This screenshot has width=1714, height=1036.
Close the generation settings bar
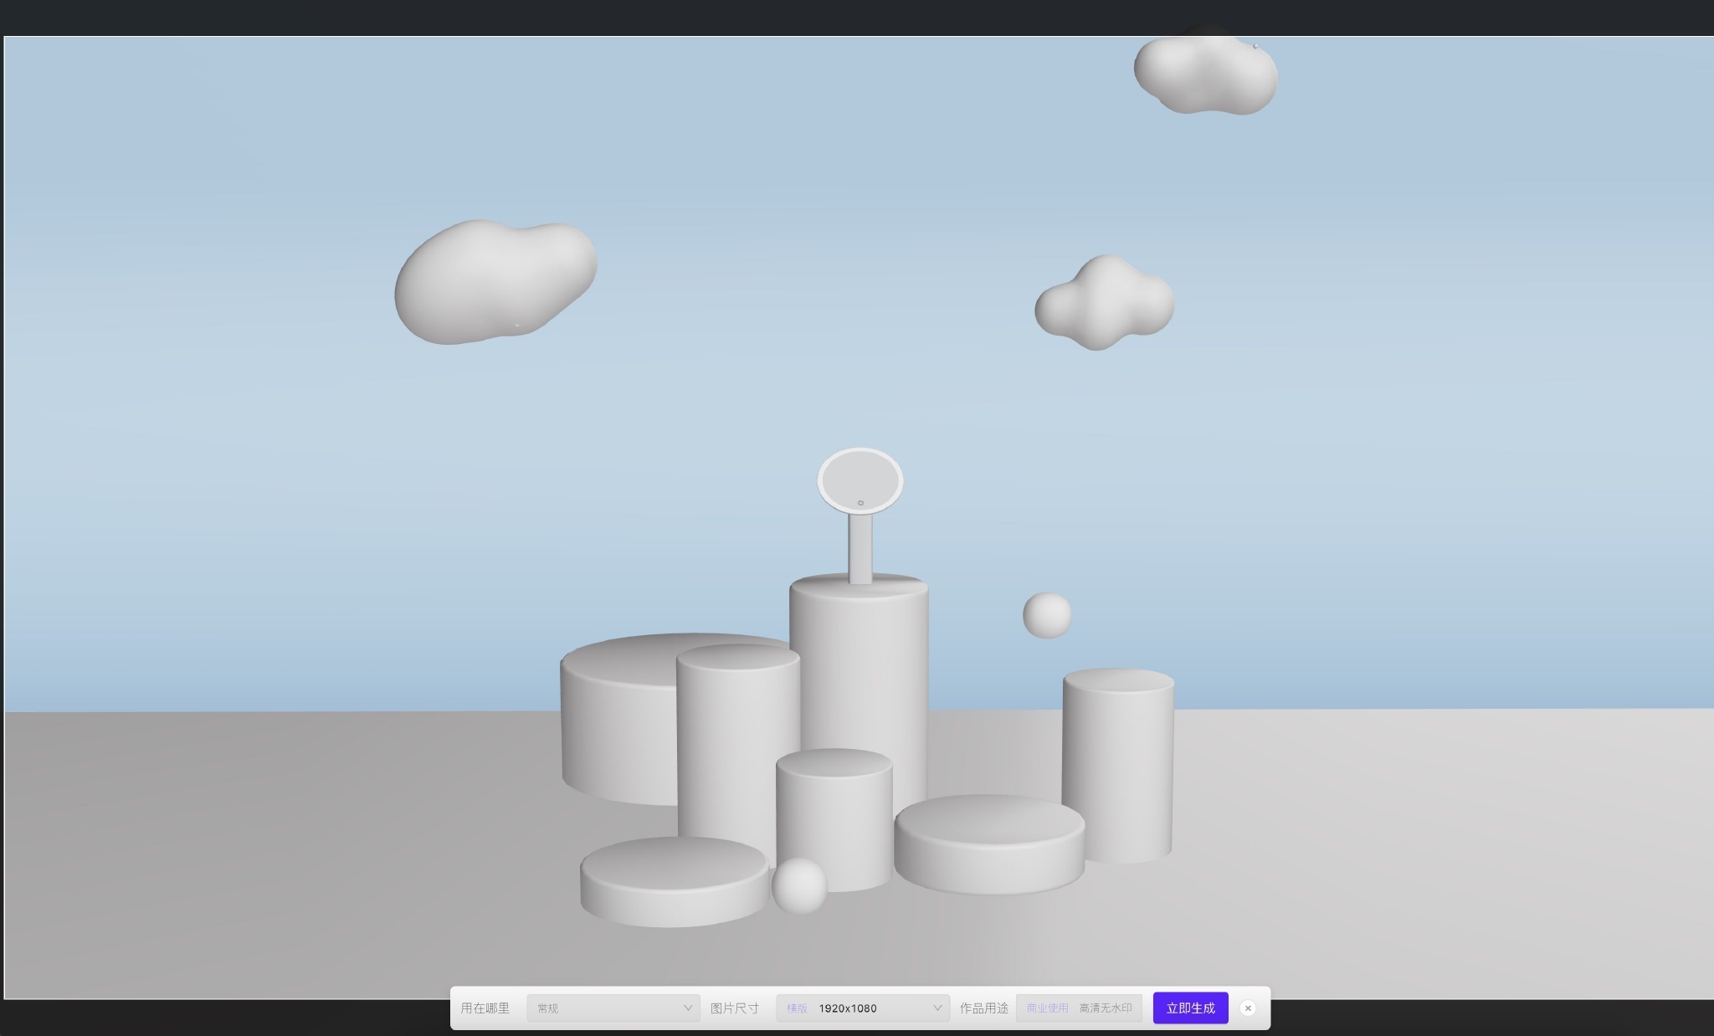(x=1247, y=1008)
